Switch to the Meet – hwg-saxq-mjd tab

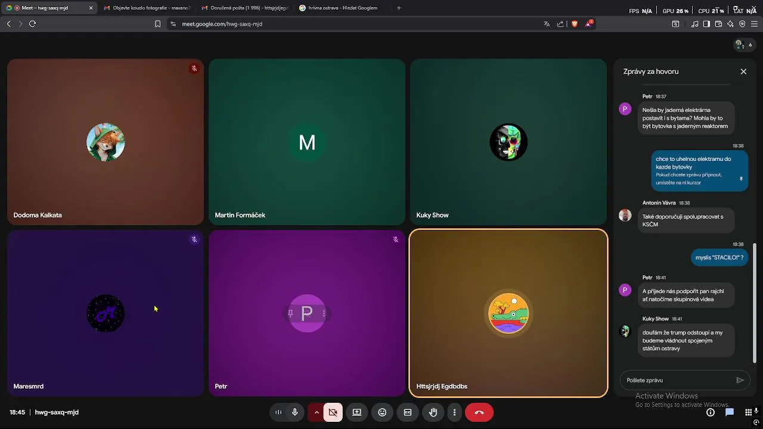(48, 8)
